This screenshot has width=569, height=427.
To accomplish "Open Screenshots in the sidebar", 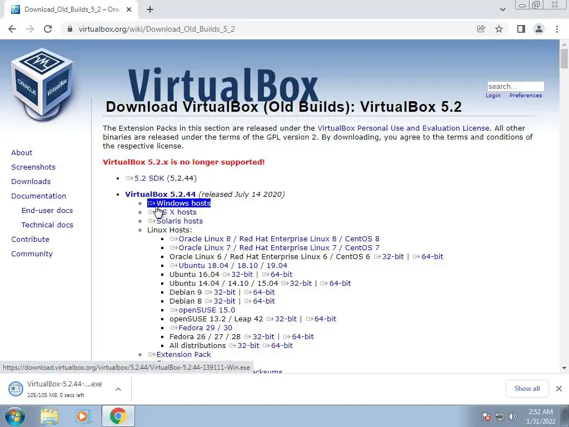I will (x=33, y=167).
